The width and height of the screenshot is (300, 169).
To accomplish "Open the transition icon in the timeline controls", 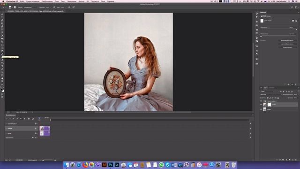I will coord(33,119).
